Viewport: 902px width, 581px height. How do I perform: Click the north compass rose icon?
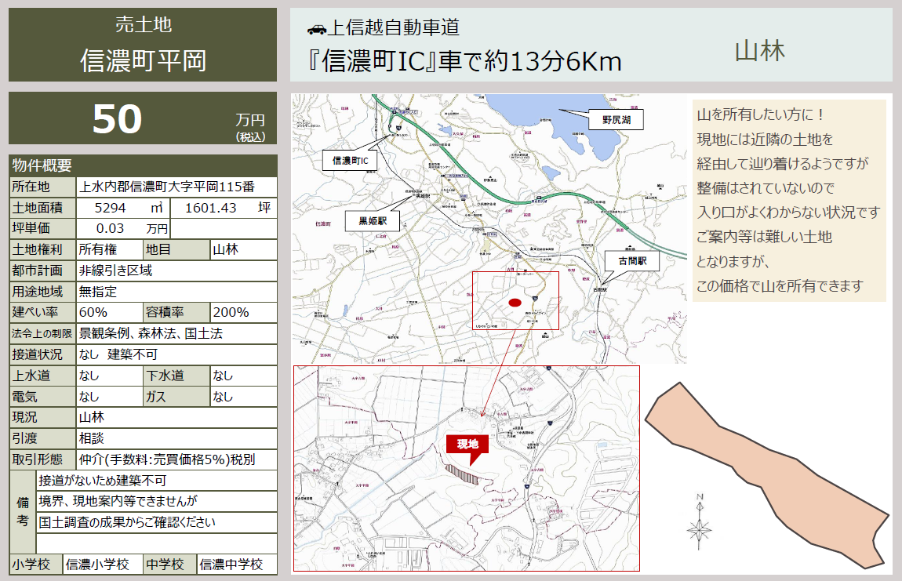[699, 523]
